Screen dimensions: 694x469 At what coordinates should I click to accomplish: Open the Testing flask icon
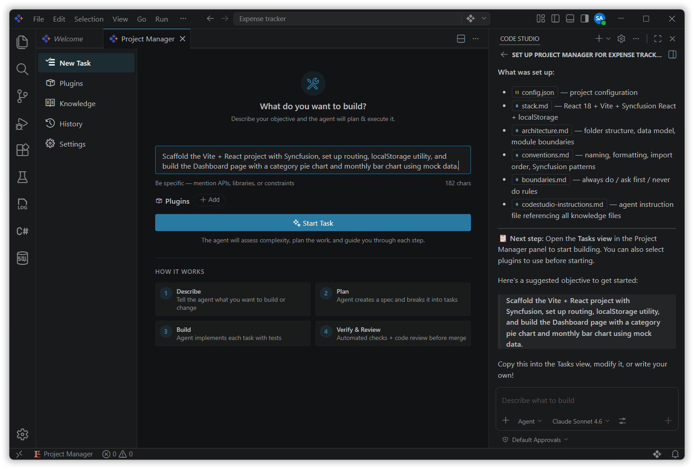pos(22,177)
